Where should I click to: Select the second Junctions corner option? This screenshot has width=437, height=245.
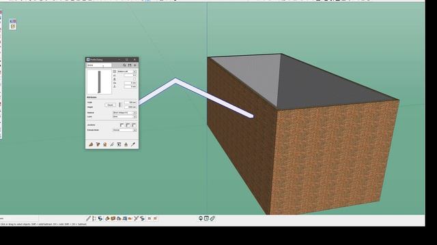(x=128, y=125)
